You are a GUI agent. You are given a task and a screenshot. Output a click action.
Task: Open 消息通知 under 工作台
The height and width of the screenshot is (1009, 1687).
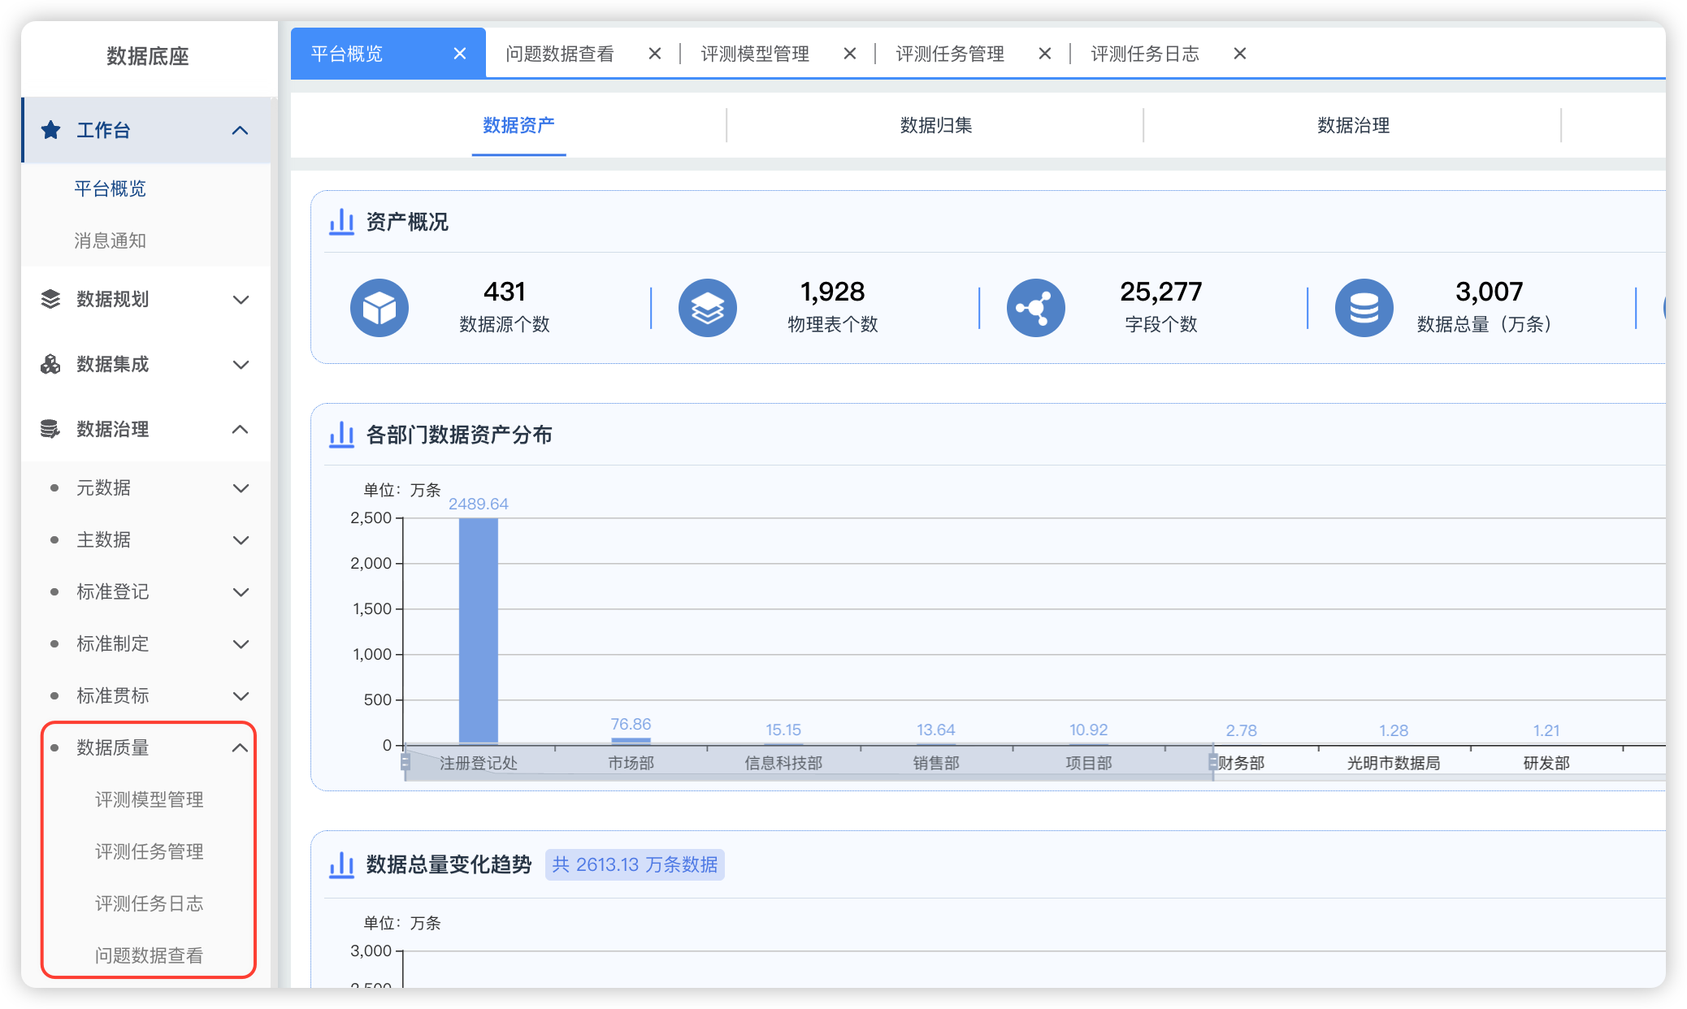click(110, 240)
